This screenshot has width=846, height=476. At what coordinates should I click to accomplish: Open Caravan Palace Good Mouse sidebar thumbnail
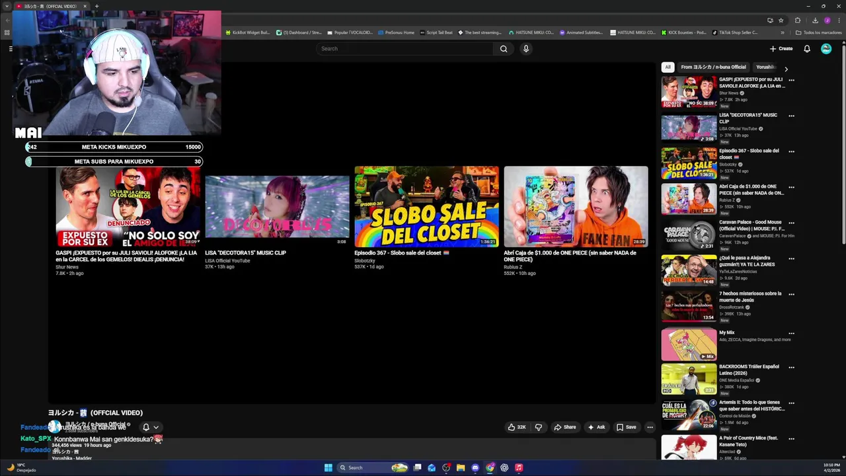click(x=689, y=235)
